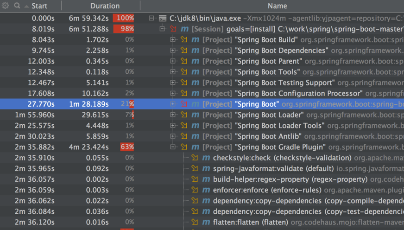Click the 63% duration bar
Viewport: 404px width, 230px height.
[127, 147]
